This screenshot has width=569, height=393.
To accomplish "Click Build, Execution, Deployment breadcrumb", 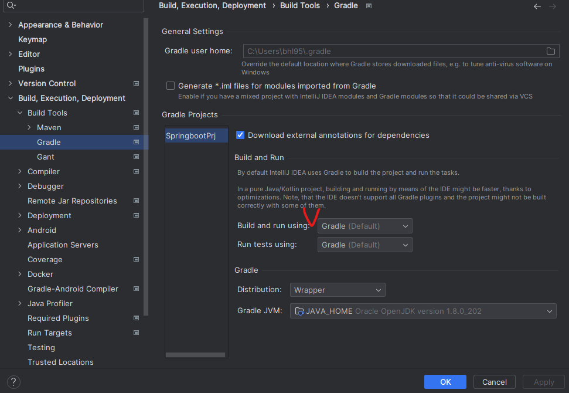I will [212, 5].
